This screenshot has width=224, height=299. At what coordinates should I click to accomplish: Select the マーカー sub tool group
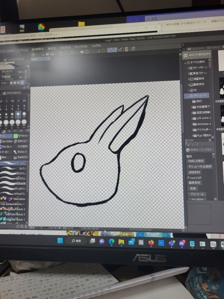pyautogui.click(x=6, y=152)
